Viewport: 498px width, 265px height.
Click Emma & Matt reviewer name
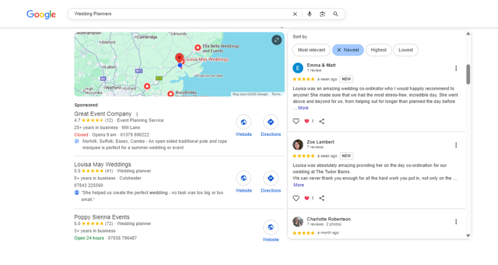coord(321,65)
